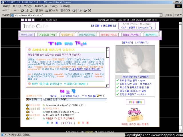Open the [프로필 & 포트폴리오] link

[104, 26]
